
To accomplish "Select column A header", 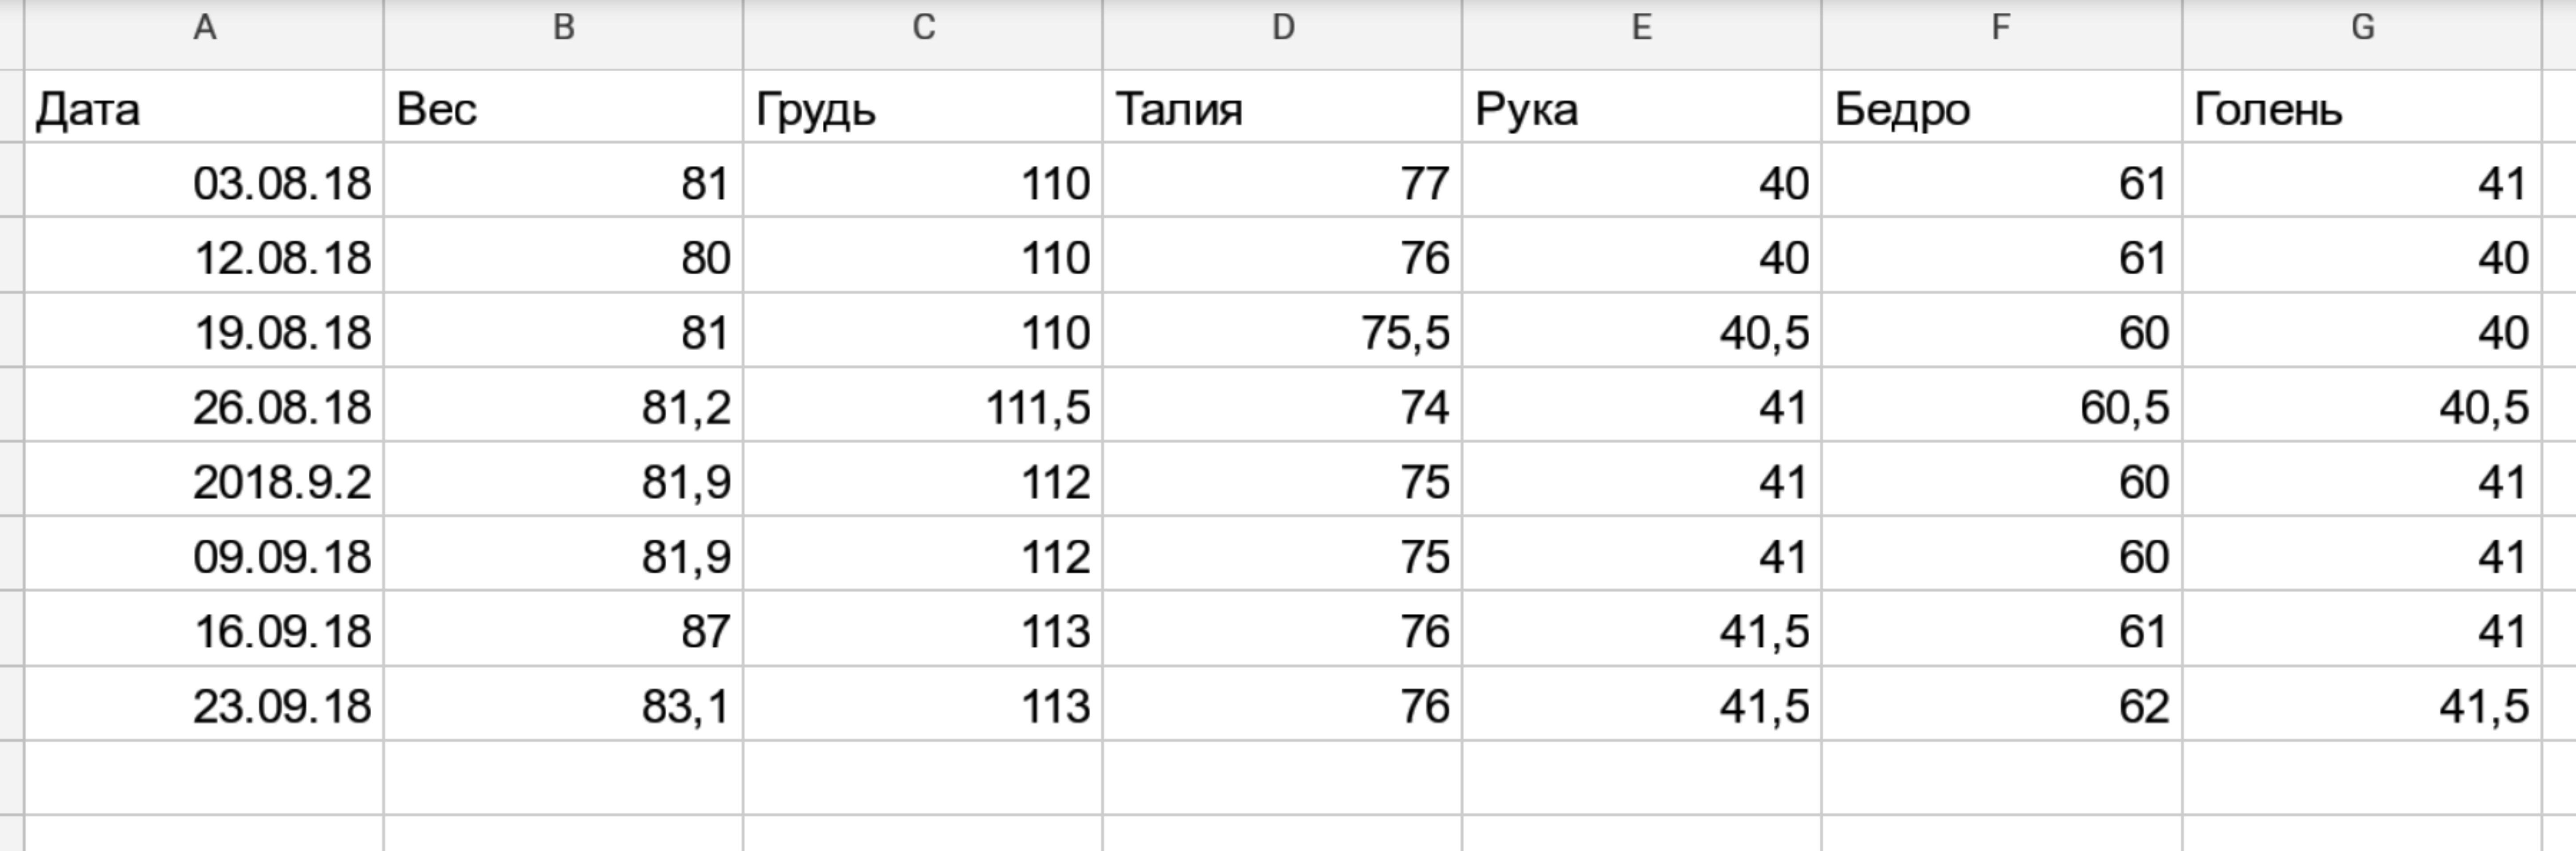I will (204, 28).
